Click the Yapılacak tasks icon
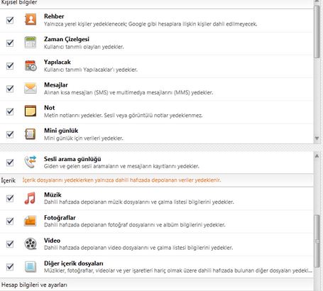 point(31,65)
